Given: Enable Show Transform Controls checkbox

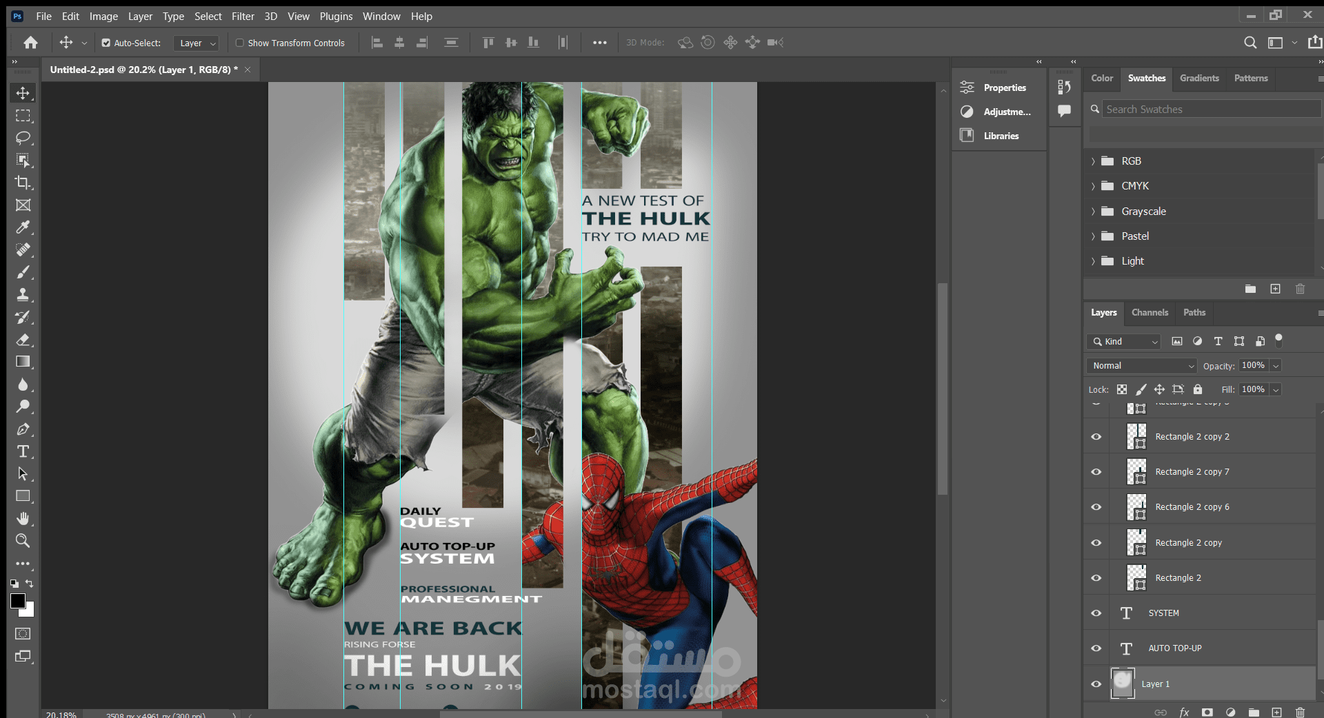Looking at the screenshot, I should pyautogui.click(x=240, y=43).
